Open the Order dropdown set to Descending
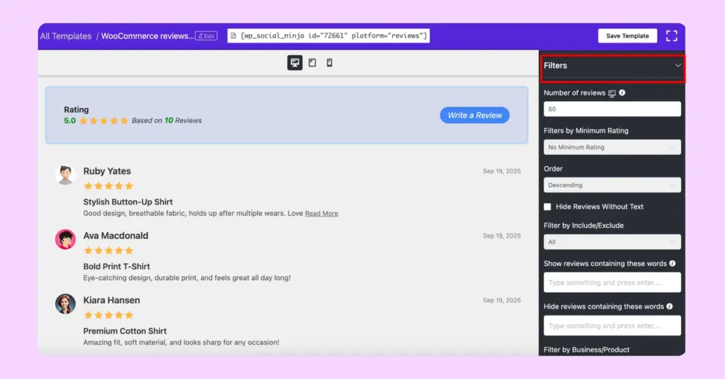 [612, 185]
